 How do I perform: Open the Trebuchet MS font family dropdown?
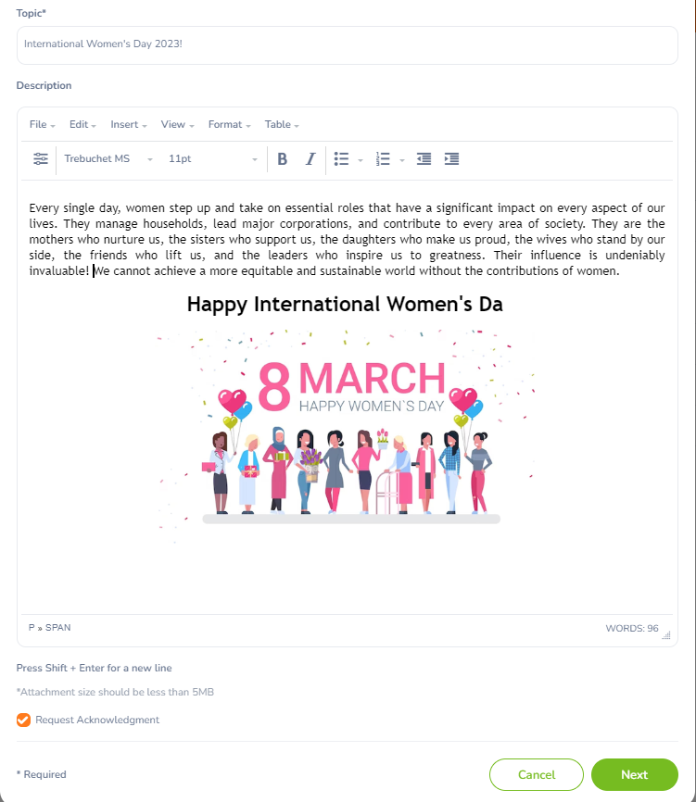click(x=108, y=159)
